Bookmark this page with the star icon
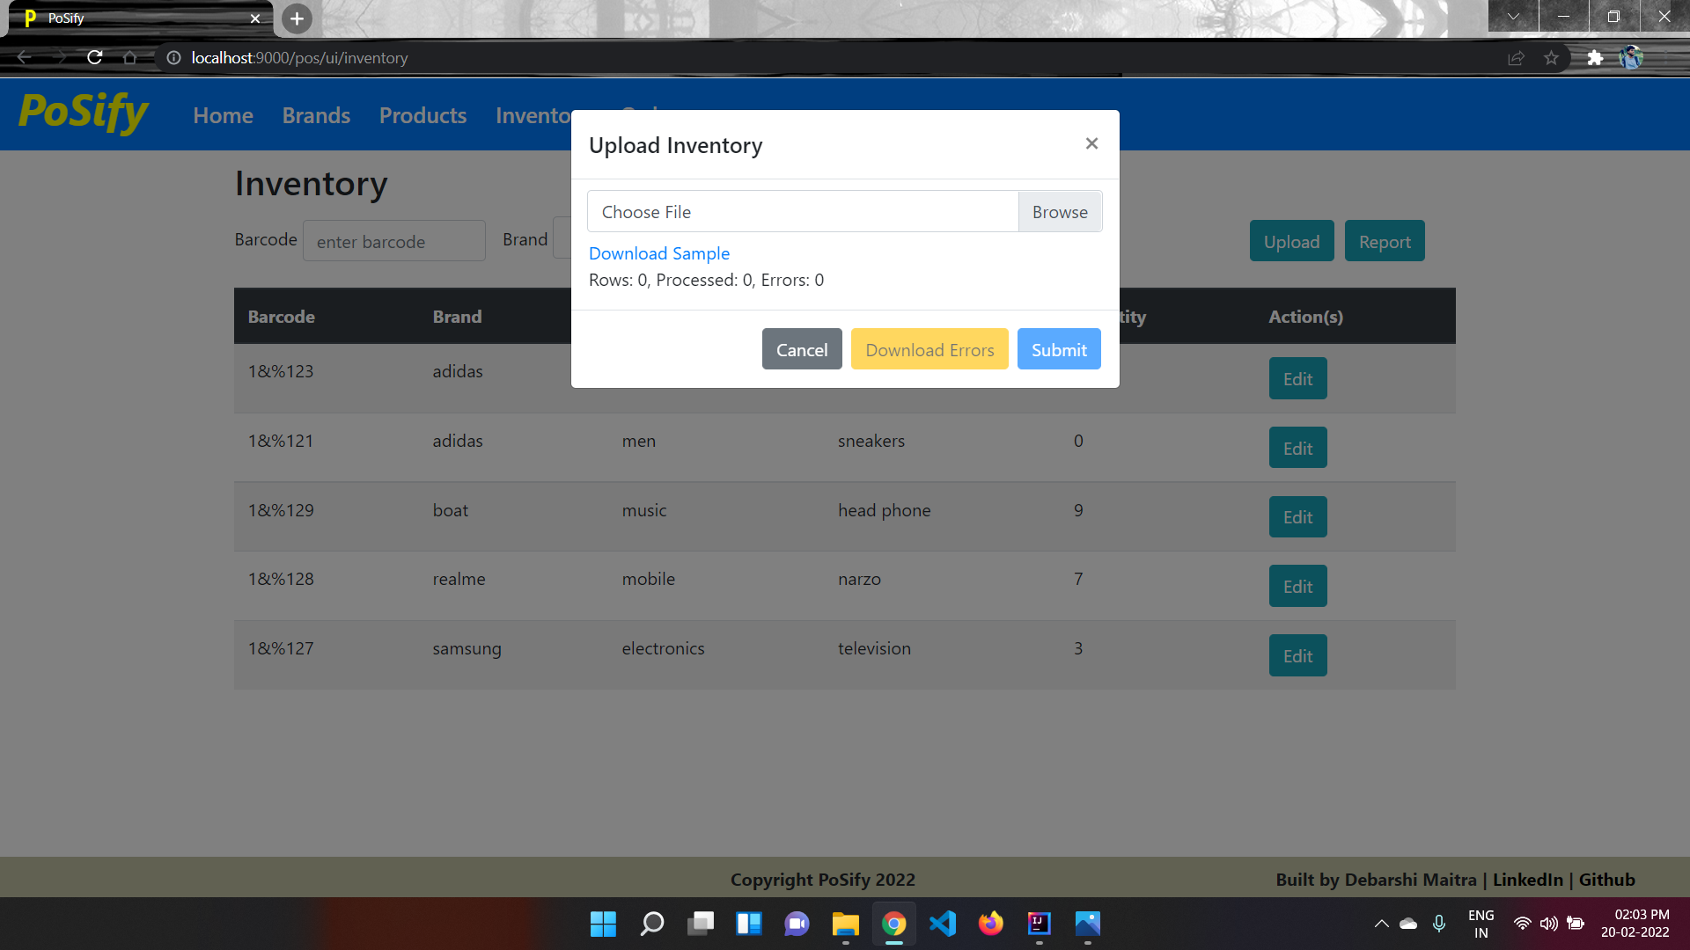 [x=1551, y=58]
